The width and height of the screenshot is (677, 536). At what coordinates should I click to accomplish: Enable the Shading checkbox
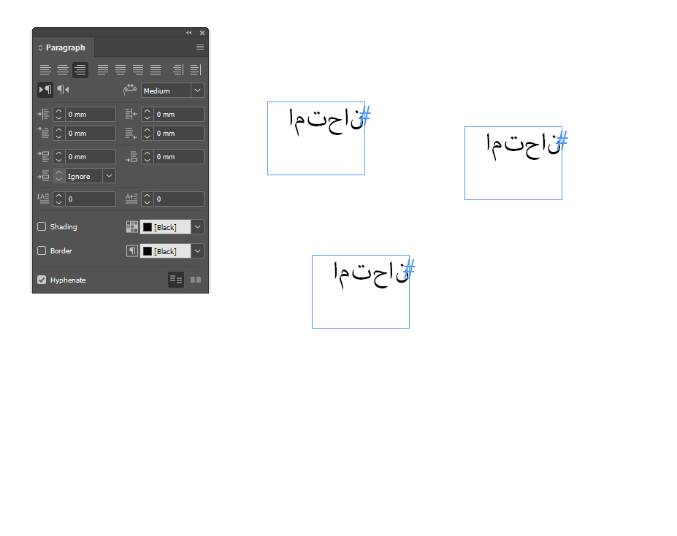[42, 226]
